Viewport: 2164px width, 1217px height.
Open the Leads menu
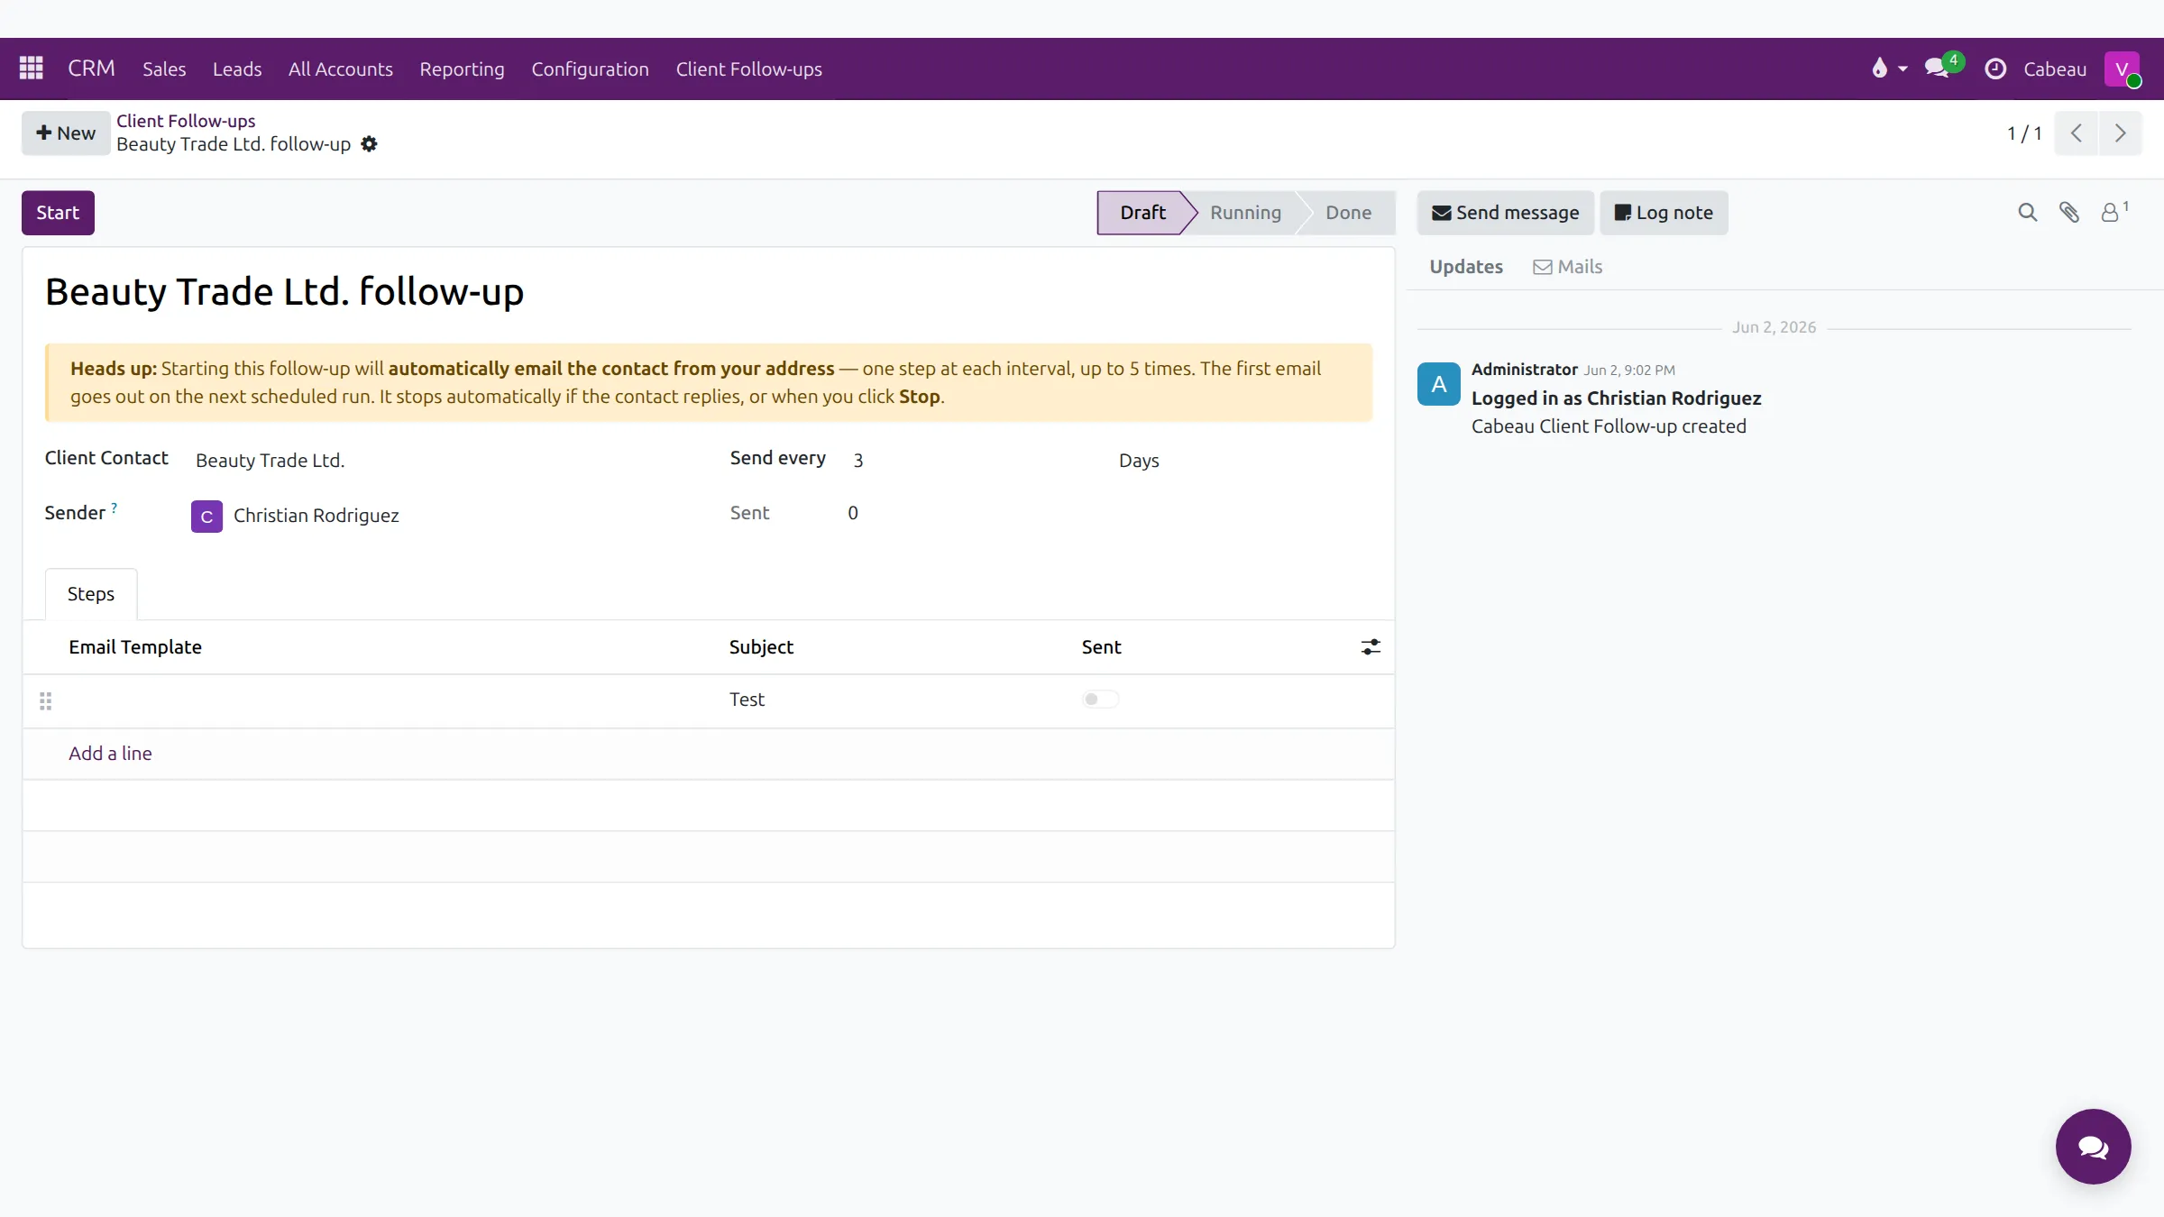point(237,69)
